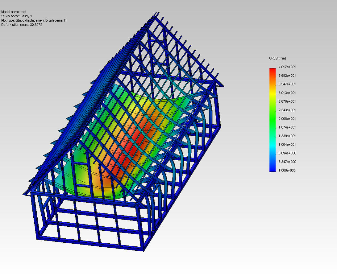The width and height of the screenshot is (337, 276).
Task: Click the 1.000e-030 minimum legend value
Action: coord(287,171)
